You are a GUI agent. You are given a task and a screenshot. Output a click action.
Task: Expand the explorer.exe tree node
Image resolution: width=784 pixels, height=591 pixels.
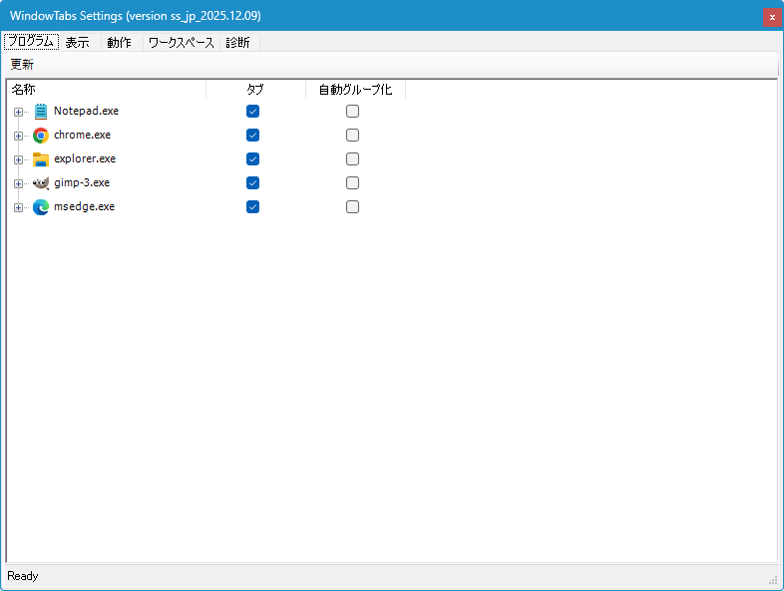pos(18,159)
